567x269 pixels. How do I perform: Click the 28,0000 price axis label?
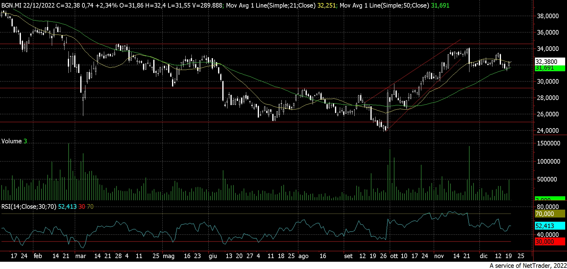point(548,98)
